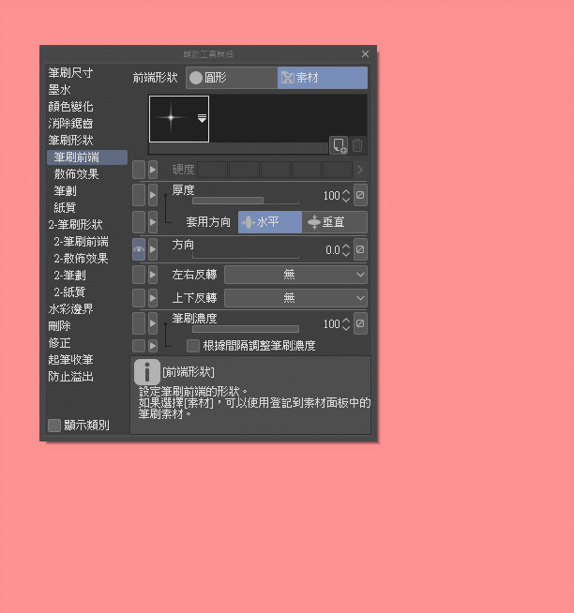574x613 pixels.
Task: Expand the 筆刷濃度 settings arrow
Action: (153, 323)
